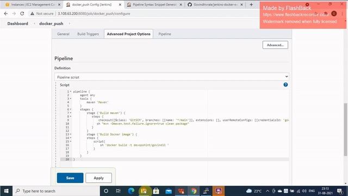Click the taskbar search box
This screenshot has width=348, height=196.
click(x=56, y=191)
